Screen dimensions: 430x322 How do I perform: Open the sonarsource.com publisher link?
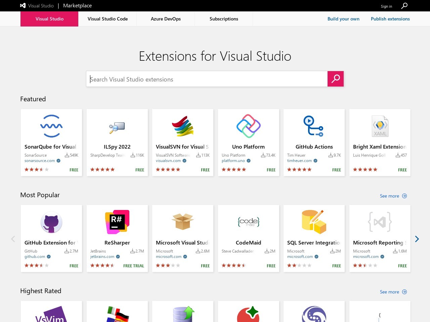(x=40, y=161)
